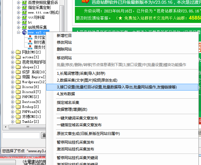
Task: Click the DiscuzX[7] folder icon
Action: pos(18,92)
